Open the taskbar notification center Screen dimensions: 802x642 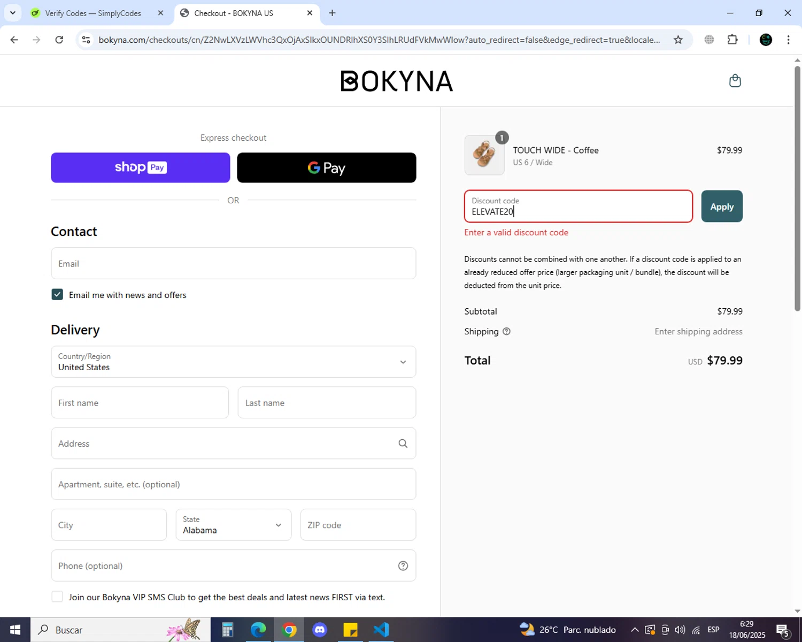(x=783, y=630)
